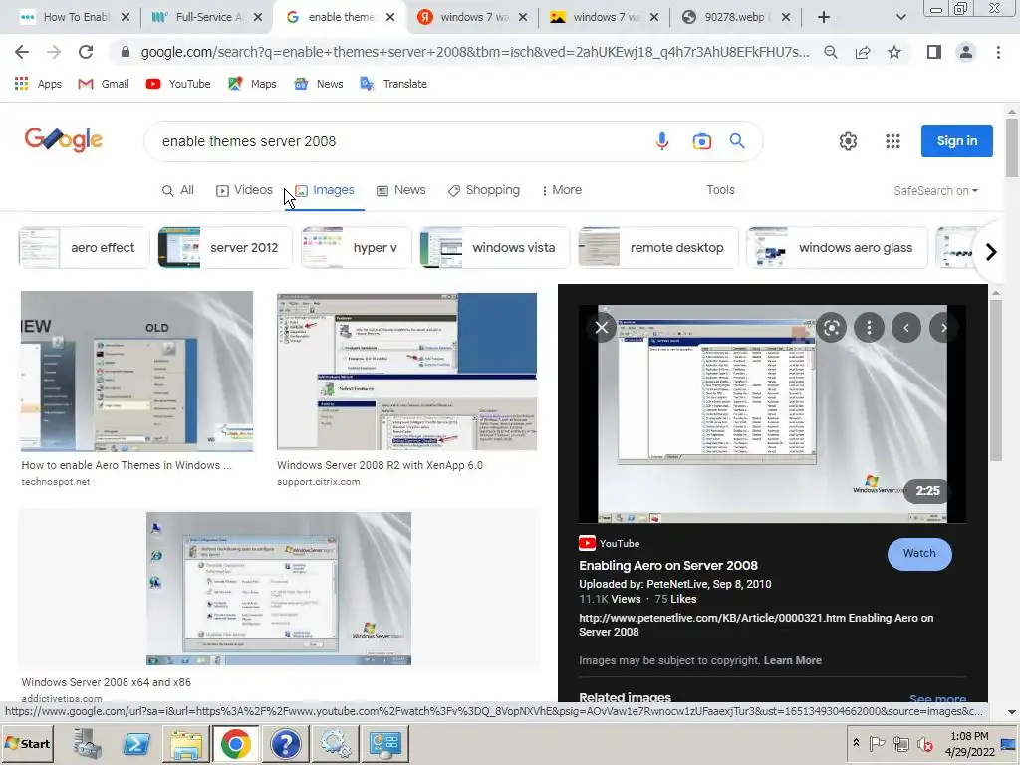Search inside image with Lens icon
1020x765 pixels.
coord(832,327)
